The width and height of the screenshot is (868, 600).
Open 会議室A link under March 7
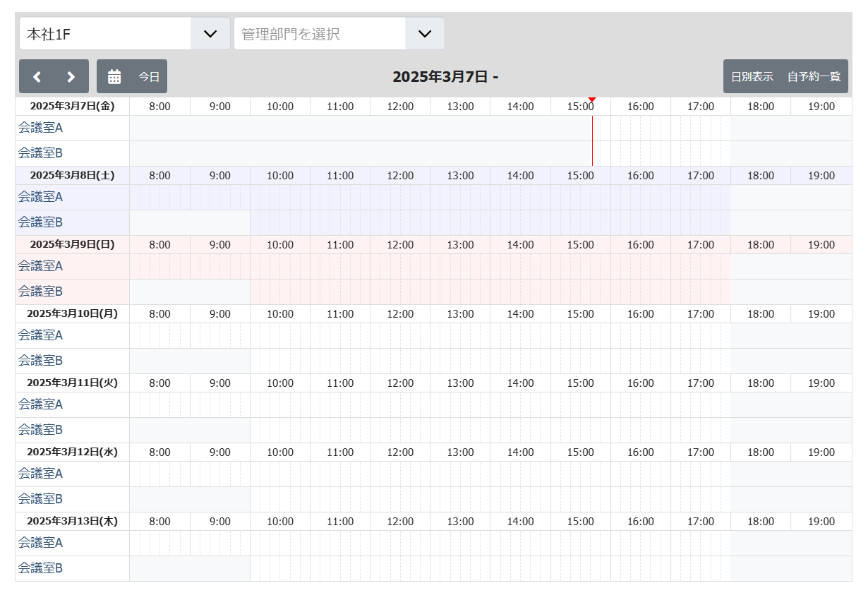40,128
